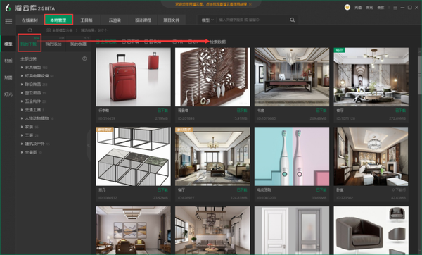Image resolution: width=422 pixels, height=255 pixels.
Task: Check the 已下载 filter checkbox
Action: pos(124,42)
